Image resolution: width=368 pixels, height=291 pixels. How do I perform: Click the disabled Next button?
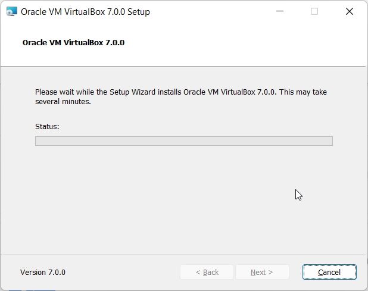pos(262,272)
